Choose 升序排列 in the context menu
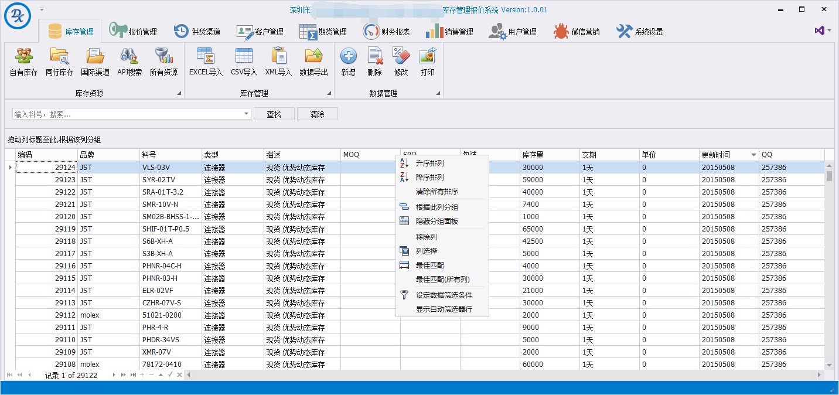 429,164
